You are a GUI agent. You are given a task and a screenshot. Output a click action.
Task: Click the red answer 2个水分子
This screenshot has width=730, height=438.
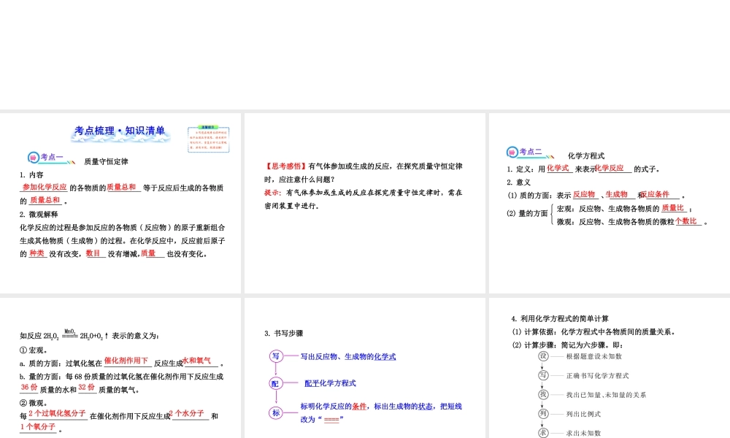pyautogui.click(x=187, y=413)
